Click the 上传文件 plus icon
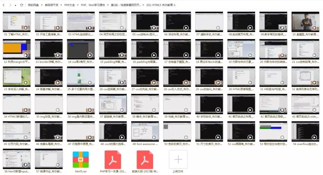 [178, 159]
